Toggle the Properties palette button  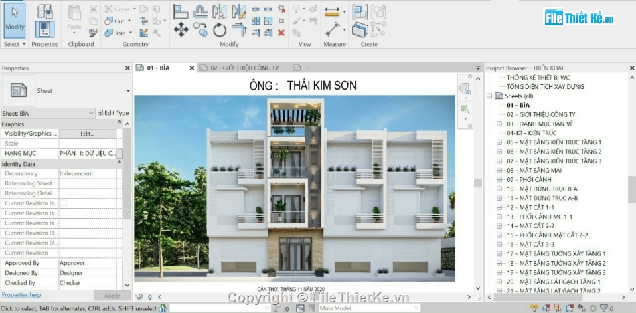pos(45,29)
